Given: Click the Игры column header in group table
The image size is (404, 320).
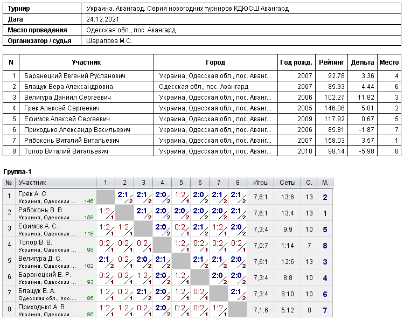Looking at the screenshot, I should pyautogui.click(x=261, y=183).
